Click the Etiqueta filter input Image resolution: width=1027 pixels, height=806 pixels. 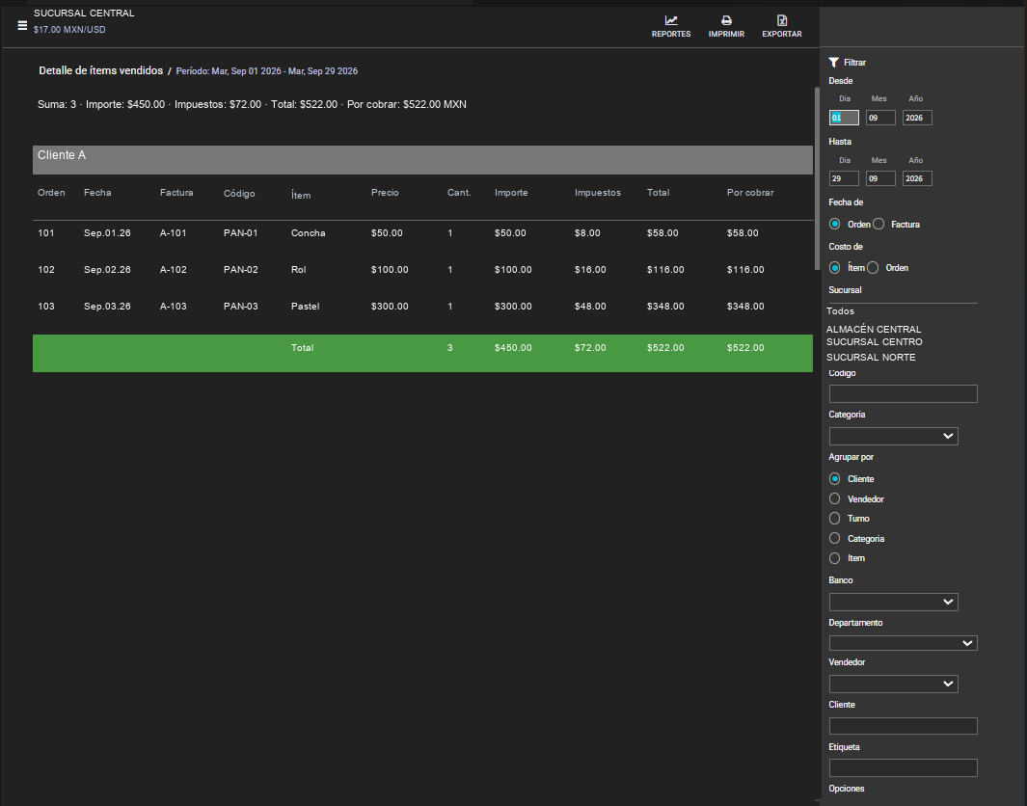(904, 767)
